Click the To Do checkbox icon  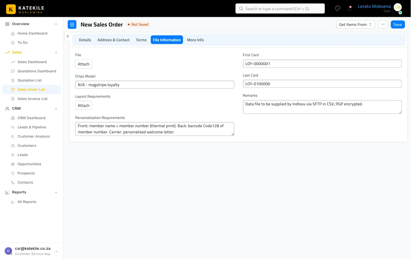click(13, 43)
